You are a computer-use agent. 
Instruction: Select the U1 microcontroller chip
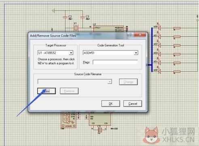point(108,29)
